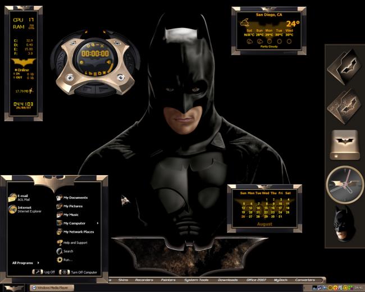Image resolution: width=365 pixels, height=292 pixels.
Task: Open the Batman drive icon in sidebar
Action: [345, 145]
